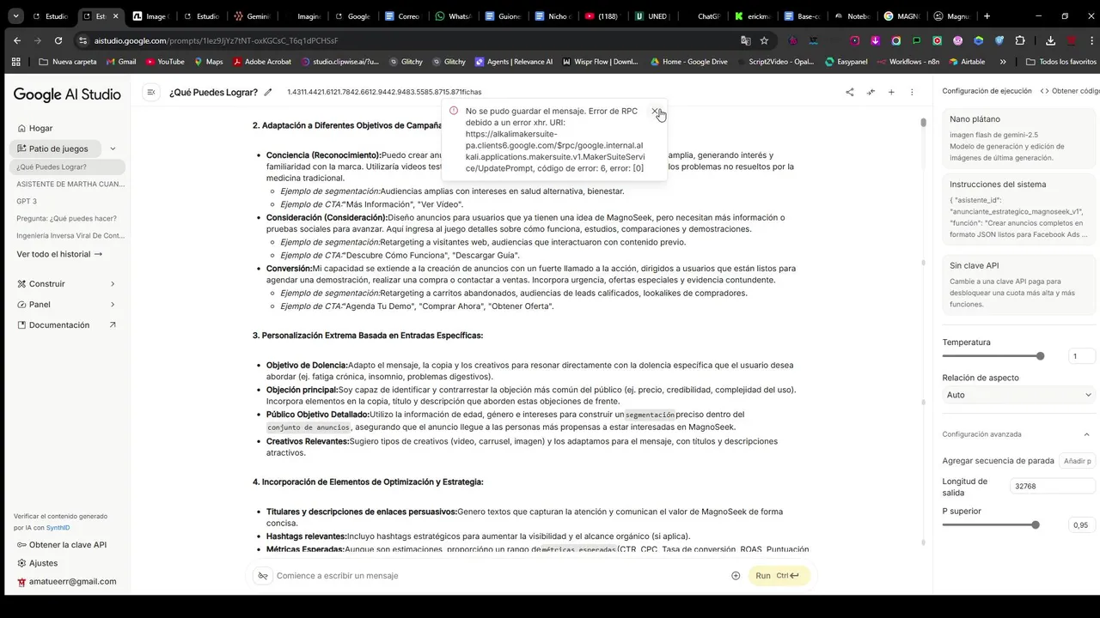Viewport: 1100px width, 618px height.
Task: Expand the Panel menu
Action: pyautogui.click(x=67, y=305)
